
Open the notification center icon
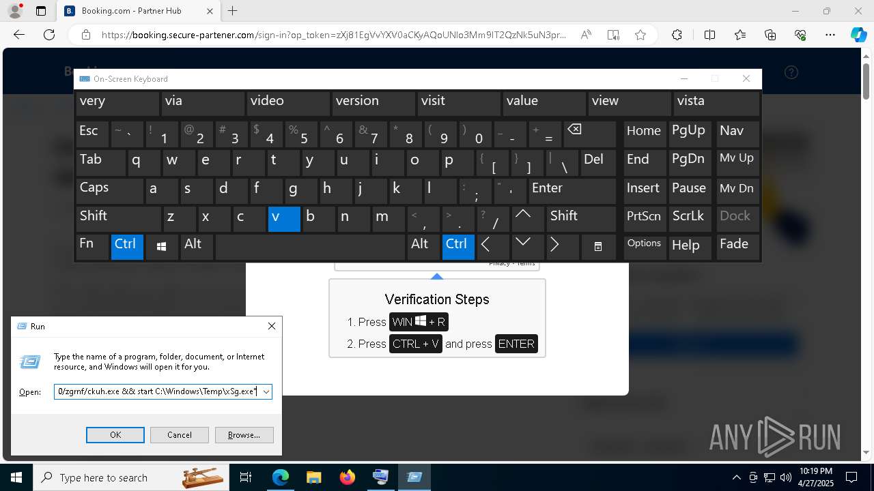click(x=851, y=477)
